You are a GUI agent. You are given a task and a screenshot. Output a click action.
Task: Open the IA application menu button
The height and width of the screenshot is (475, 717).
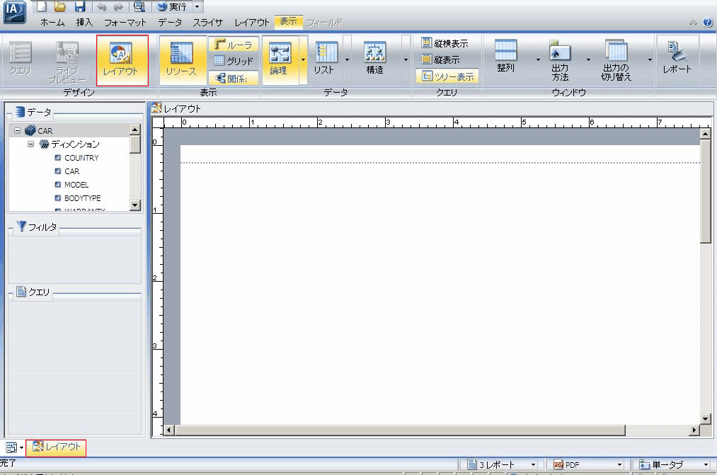point(15,12)
